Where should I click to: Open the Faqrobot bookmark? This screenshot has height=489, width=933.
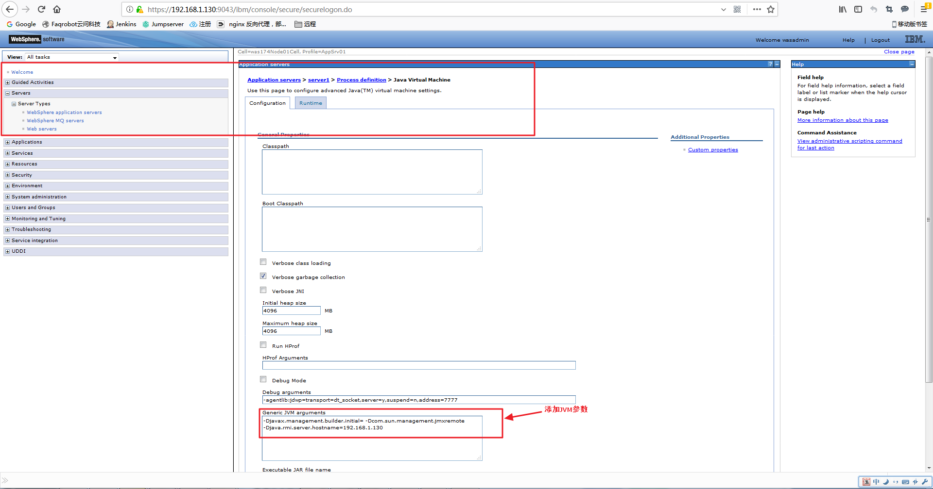tap(71, 24)
